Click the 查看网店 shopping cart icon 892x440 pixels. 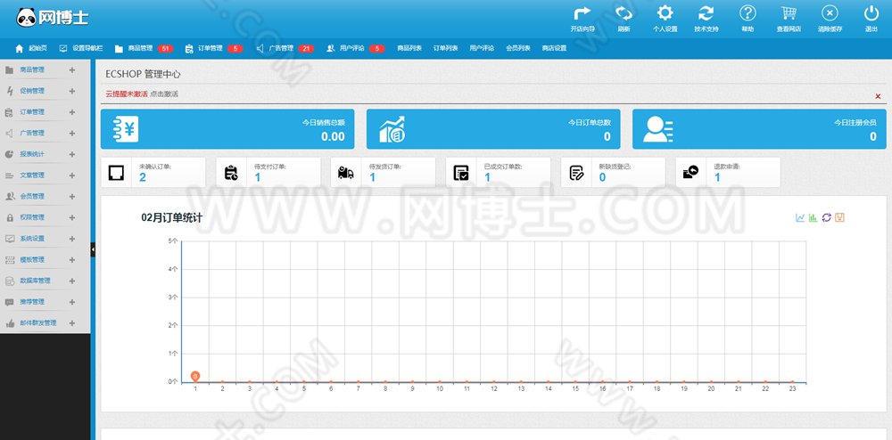789,13
